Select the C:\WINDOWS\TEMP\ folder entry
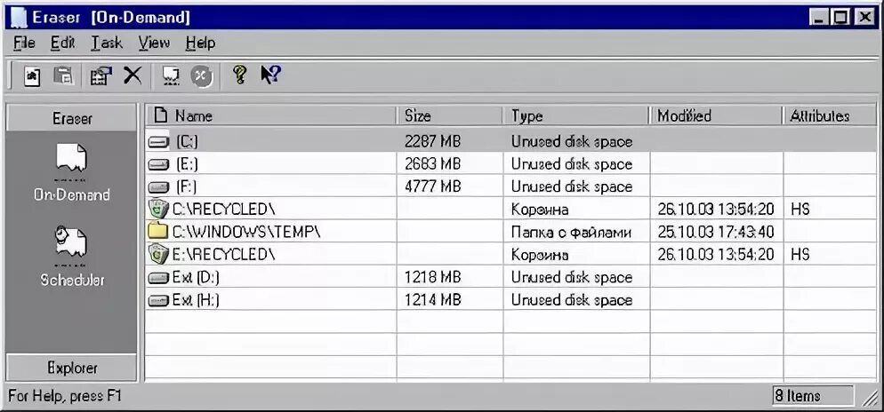This screenshot has height=412, width=884. click(245, 233)
